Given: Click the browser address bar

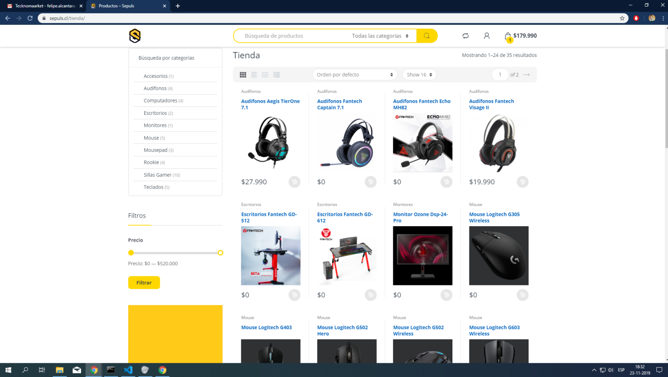Looking at the screenshot, I should click(330, 18).
